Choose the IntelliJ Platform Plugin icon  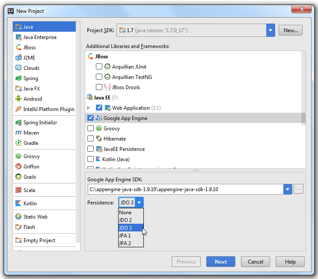18,109
